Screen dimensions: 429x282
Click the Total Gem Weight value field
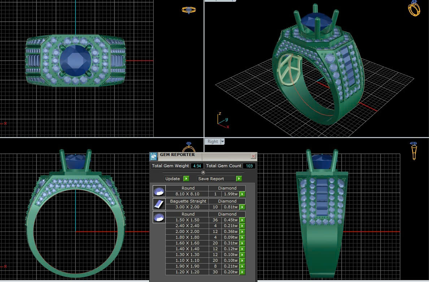point(197,166)
